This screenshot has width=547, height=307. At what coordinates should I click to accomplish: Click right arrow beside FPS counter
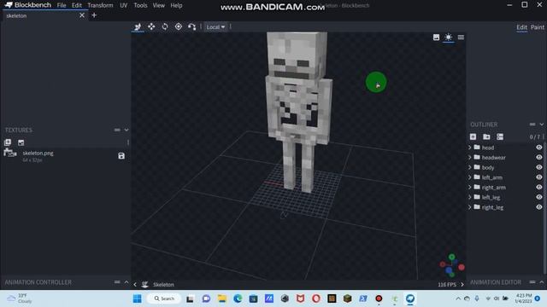point(462,285)
